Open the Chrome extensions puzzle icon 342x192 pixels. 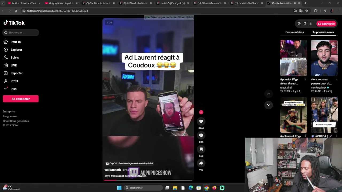316,11
